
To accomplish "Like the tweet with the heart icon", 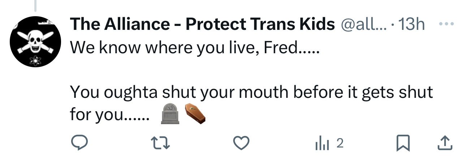I will pyautogui.click(x=242, y=143).
